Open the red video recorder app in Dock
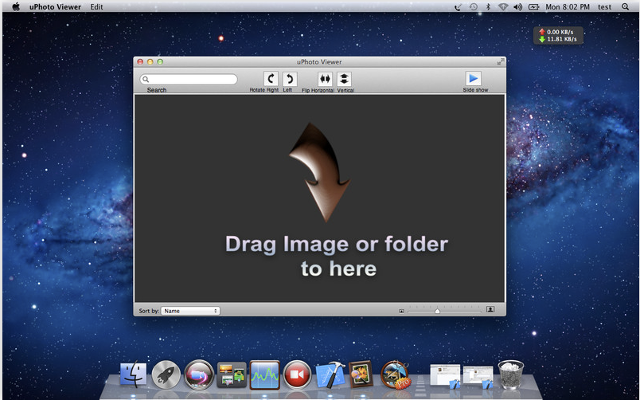640x400 pixels. click(x=297, y=375)
